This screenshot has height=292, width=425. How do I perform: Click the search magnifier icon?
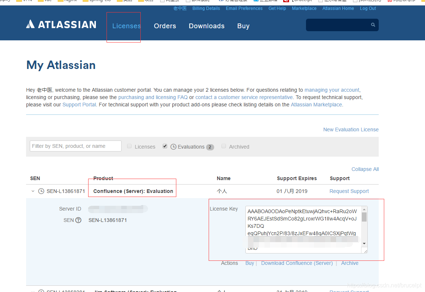[373, 25]
